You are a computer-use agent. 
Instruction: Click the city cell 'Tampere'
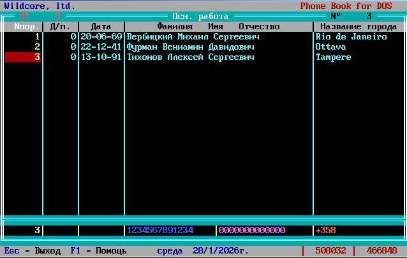[x=333, y=57]
